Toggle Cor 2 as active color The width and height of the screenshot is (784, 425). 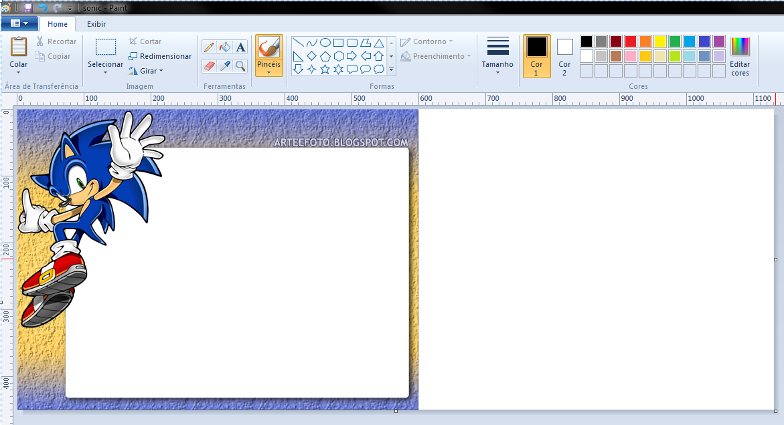click(564, 56)
